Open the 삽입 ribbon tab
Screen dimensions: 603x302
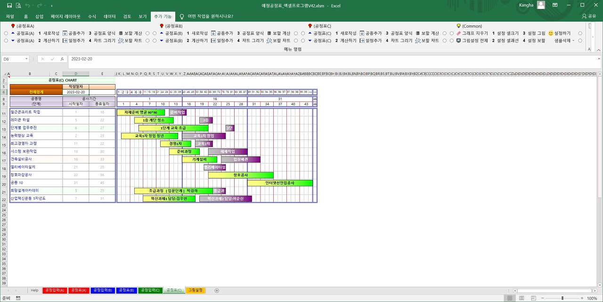[x=39, y=16]
